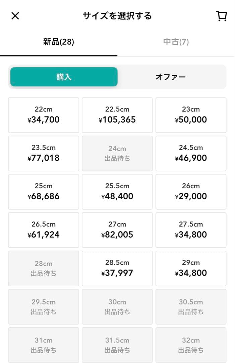Choose 25cm size at ¥68,686
235x363 pixels.
pyautogui.click(x=44, y=192)
